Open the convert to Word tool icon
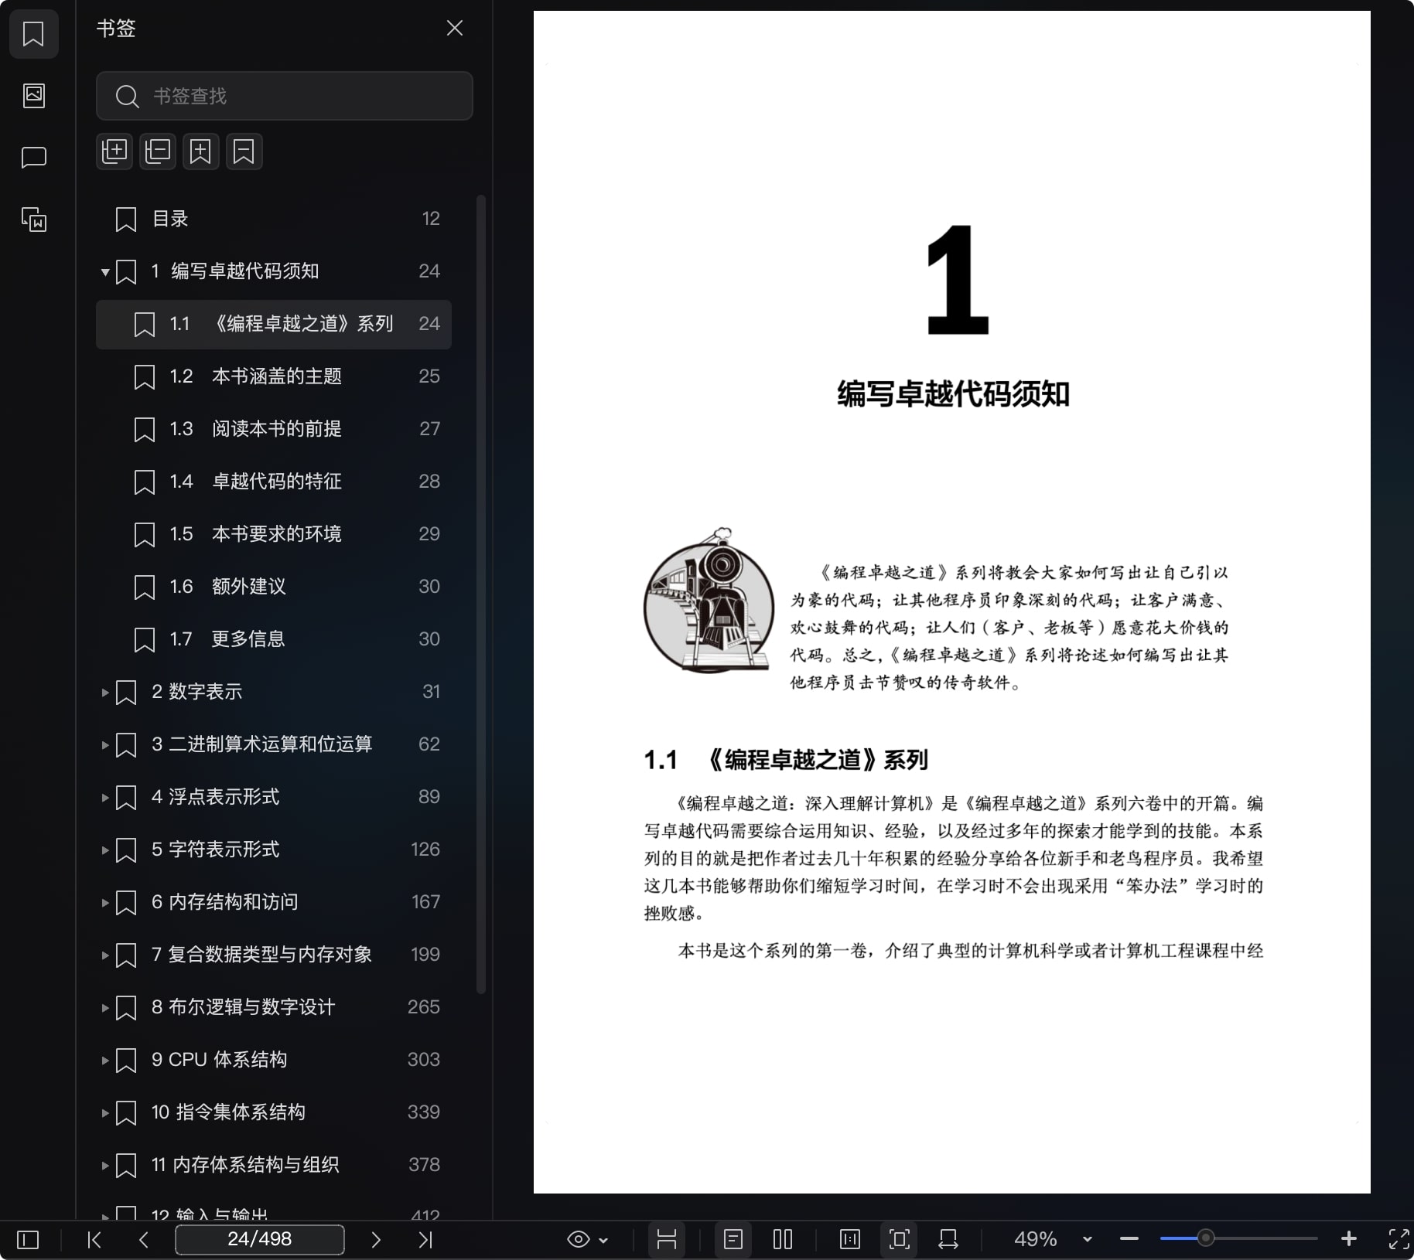1414x1260 pixels. tap(33, 220)
